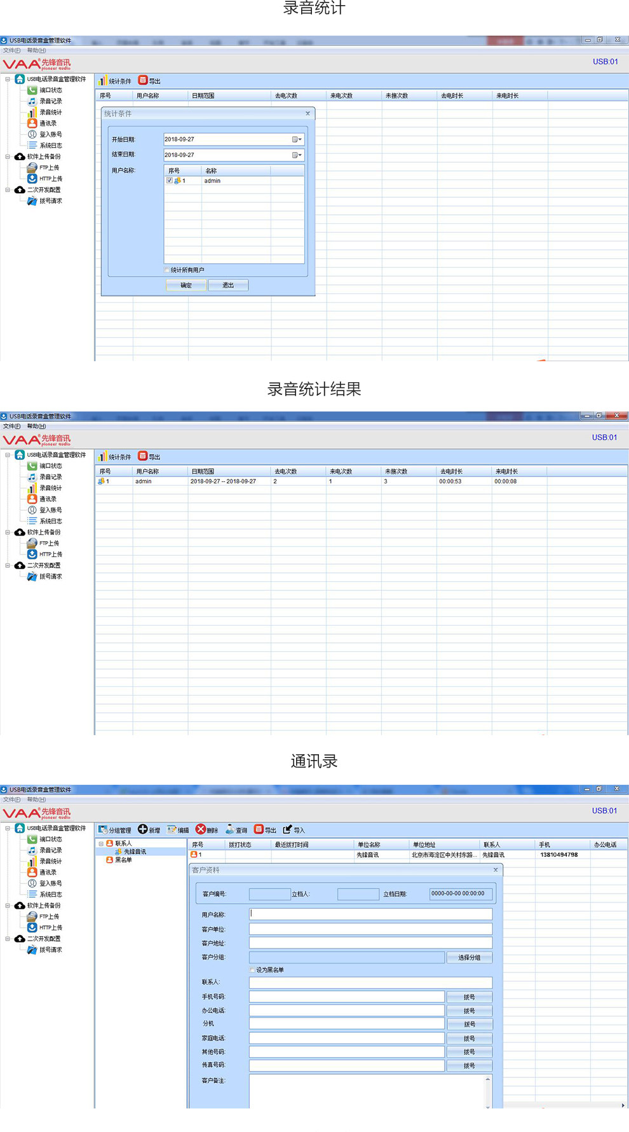This screenshot has height=1132, width=629.
Task: Click the 用户名称 input field in 客户资料
Action: tap(371, 914)
